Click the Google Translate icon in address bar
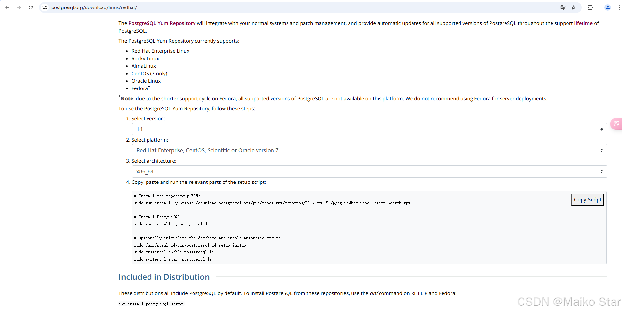The height and width of the screenshot is (312, 622). pos(563,7)
